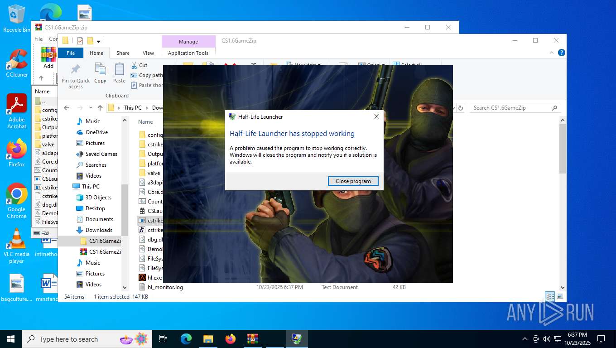Viewport: 616px width, 348px height.
Task: Go up one level in WinRAR window
Action: [41, 78]
